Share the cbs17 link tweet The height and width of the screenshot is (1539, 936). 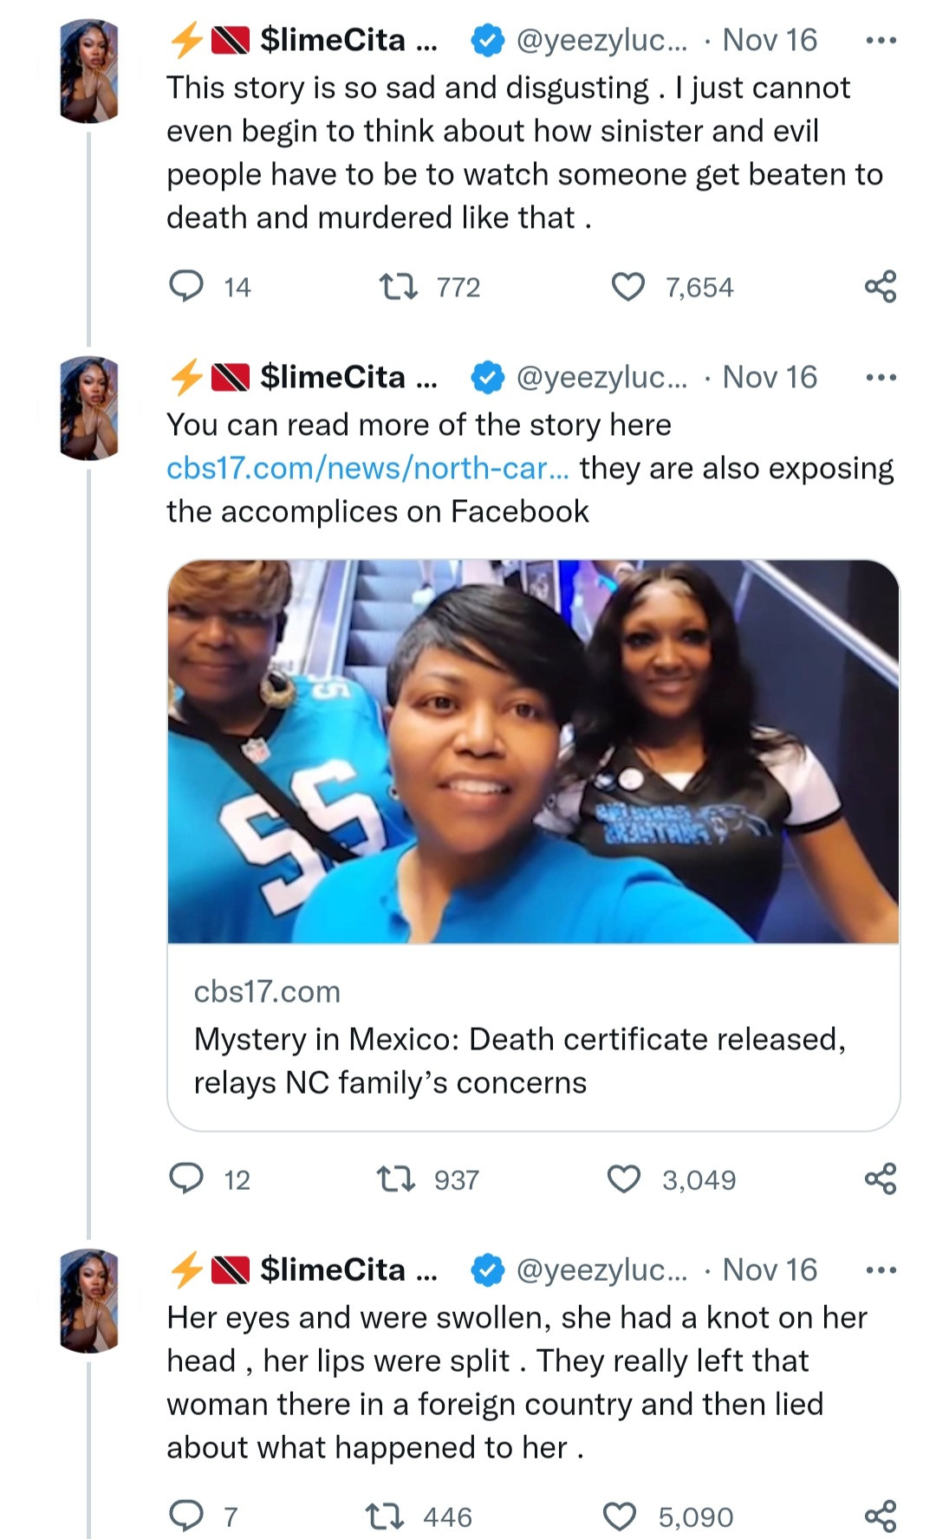pyautogui.click(x=880, y=1179)
